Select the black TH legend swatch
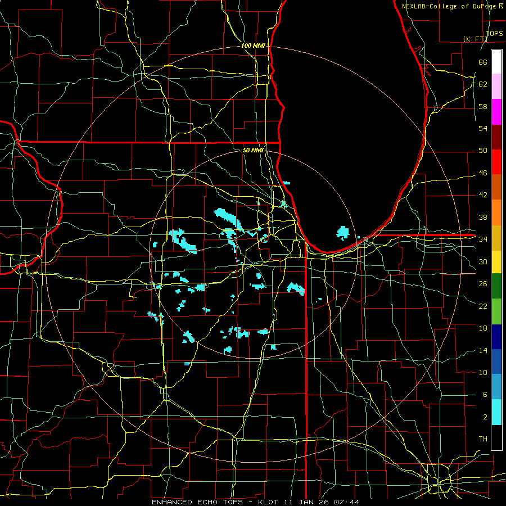The height and width of the screenshot is (506, 506). pyautogui.click(x=496, y=437)
